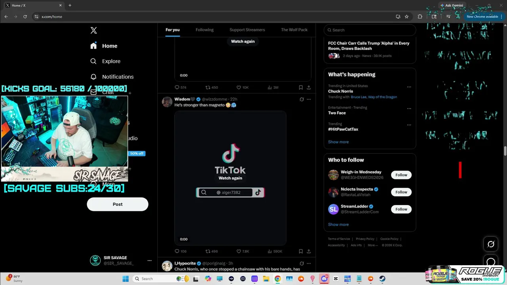The width and height of the screenshot is (507, 285).
Task: Launch Steam from the taskbar
Action: (382, 279)
